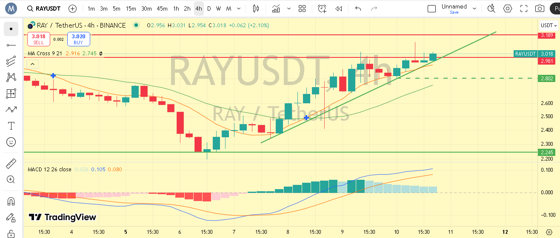The width and height of the screenshot is (560, 238).
Task: Open the TradingView logo link
Action: pyautogui.click(x=63, y=217)
